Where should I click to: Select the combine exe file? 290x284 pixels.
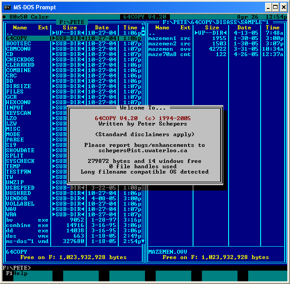[73, 225]
